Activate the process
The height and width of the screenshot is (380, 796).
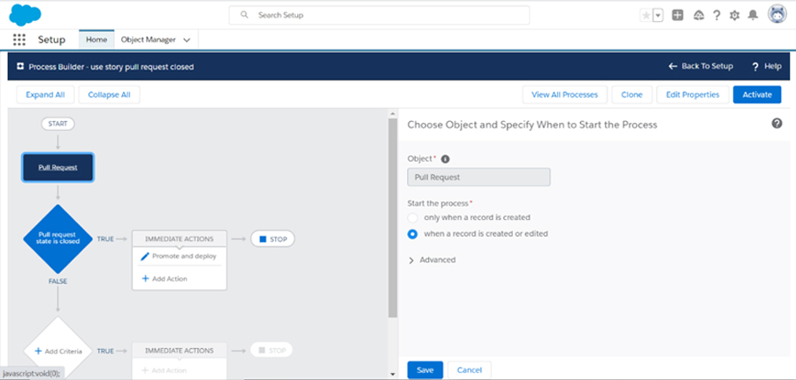pos(757,95)
